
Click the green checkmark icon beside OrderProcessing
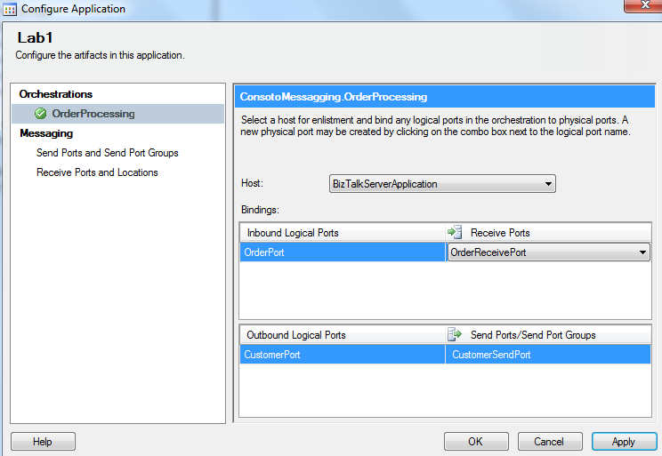point(40,114)
